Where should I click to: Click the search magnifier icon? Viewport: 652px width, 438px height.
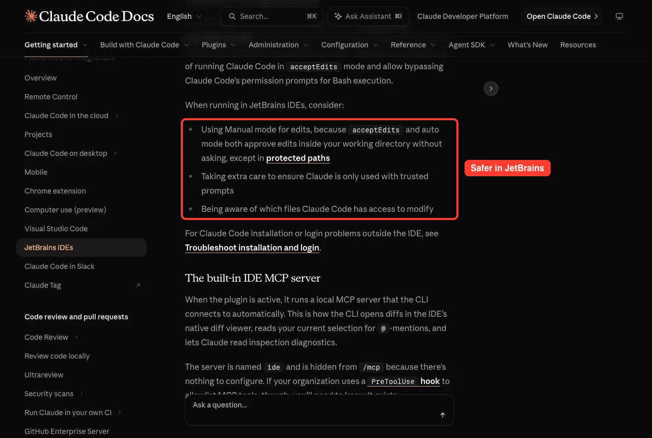coord(232,16)
